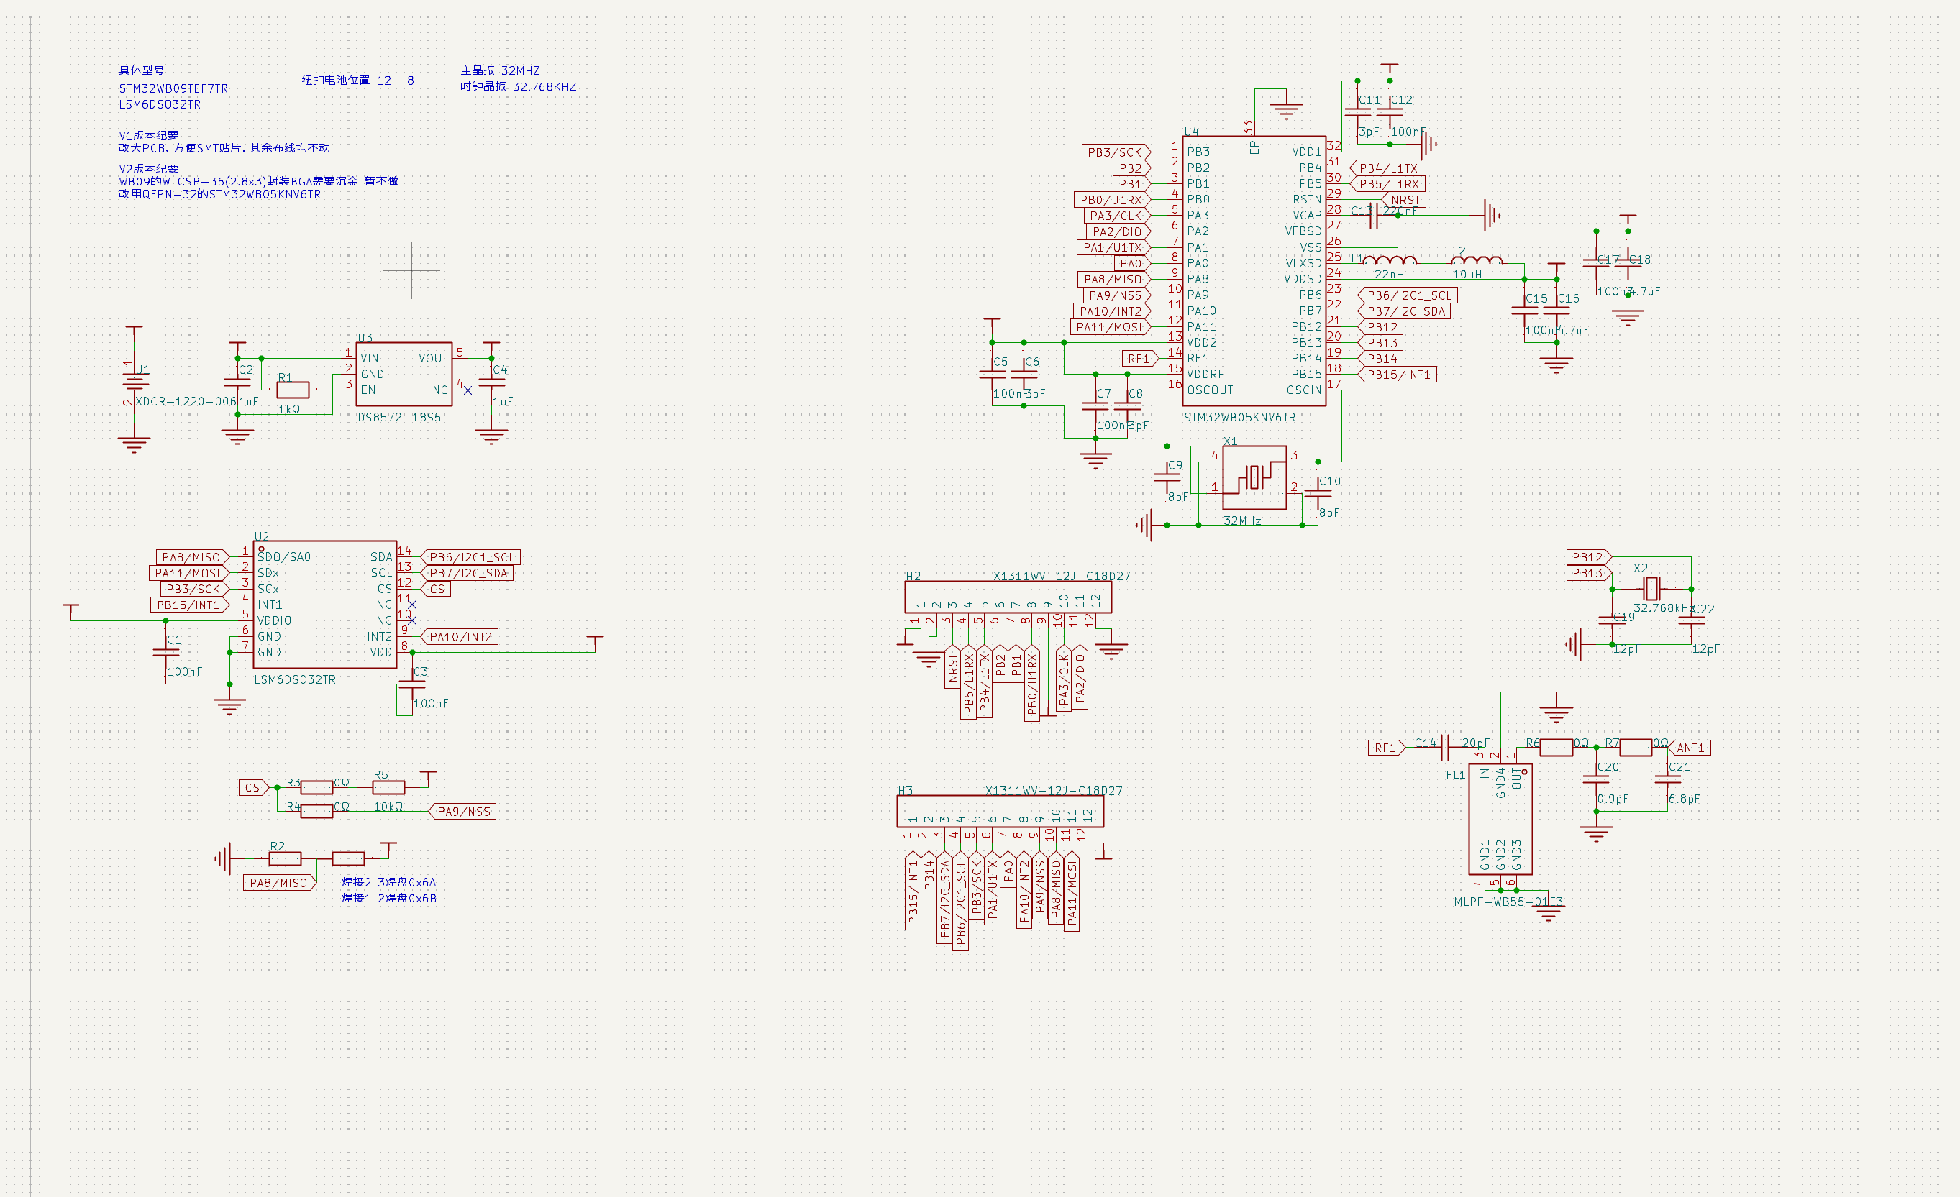Select the U1 coin battery symbol
The height and width of the screenshot is (1197, 1960).
tap(134, 382)
